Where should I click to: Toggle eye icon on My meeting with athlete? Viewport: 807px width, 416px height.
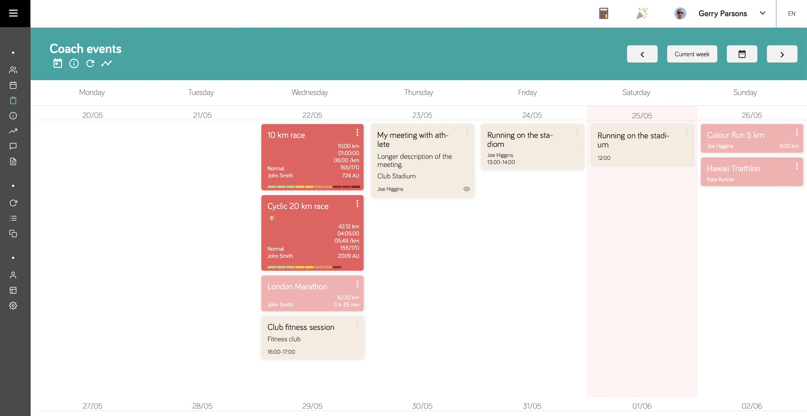[x=467, y=189]
